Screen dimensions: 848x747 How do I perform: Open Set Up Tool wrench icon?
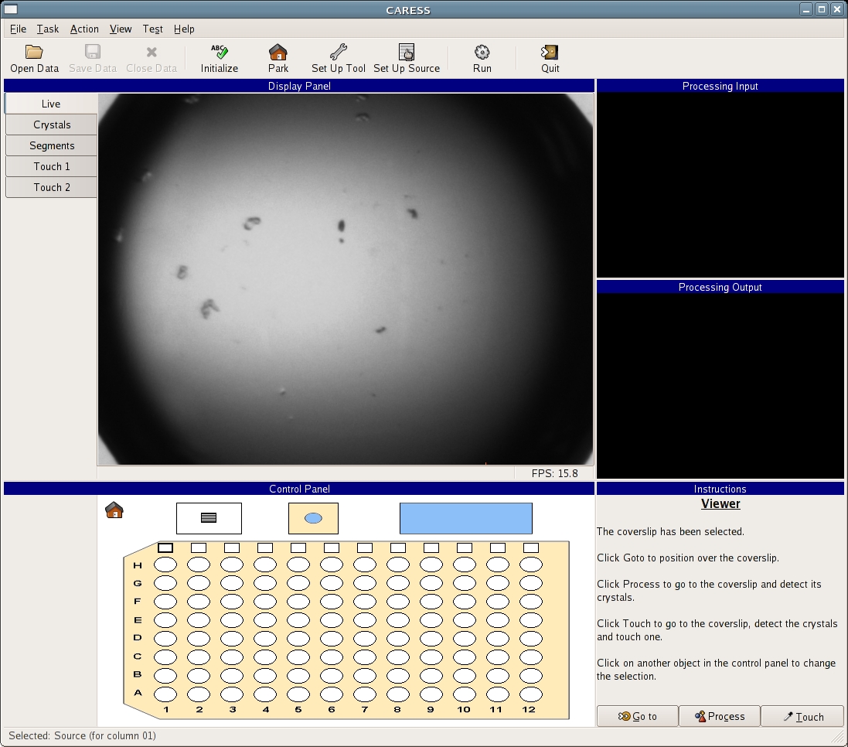click(338, 53)
